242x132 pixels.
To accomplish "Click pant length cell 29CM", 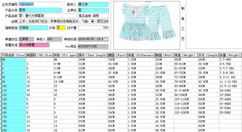I will click(x=93, y=60).
